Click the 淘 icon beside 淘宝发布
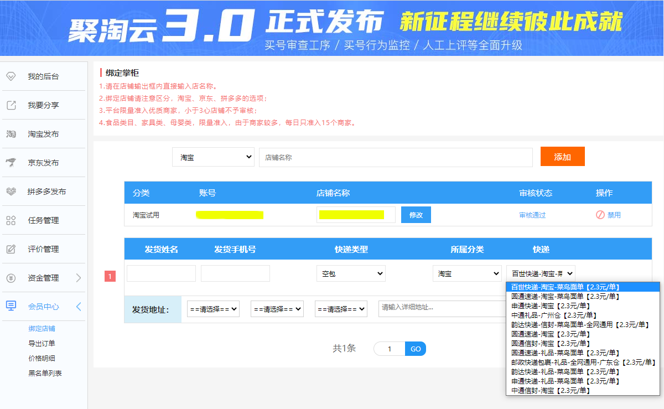This screenshot has width=664, height=409. tap(11, 134)
